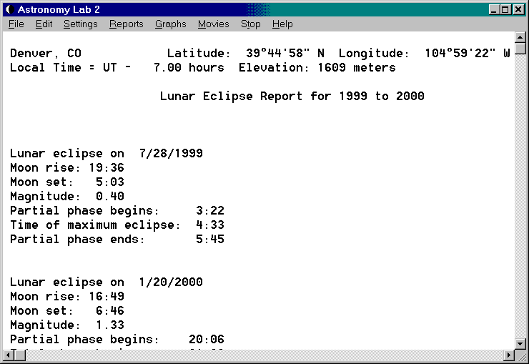The image size is (529, 364).
Task: Click the Astronomy Lab 2 title bar text
Action: pos(59,9)
